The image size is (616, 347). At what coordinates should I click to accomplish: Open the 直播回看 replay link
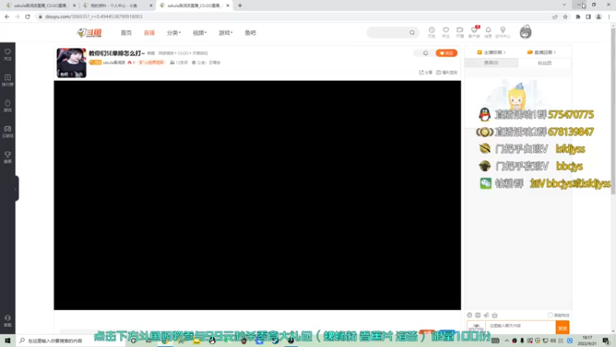tap(541, 52)
